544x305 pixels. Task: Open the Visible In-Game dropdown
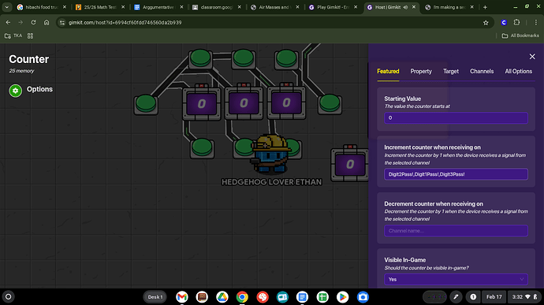(x=456, y=279)
